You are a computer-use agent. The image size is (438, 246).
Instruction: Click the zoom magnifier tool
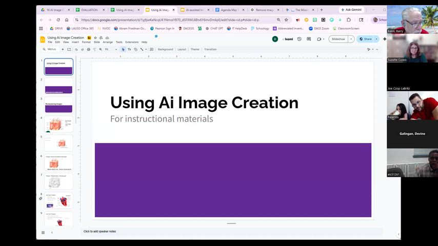point(101,49)
